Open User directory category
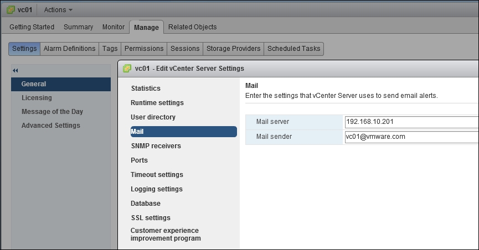This screenshot has height=250, width=479. pos(153,117)
